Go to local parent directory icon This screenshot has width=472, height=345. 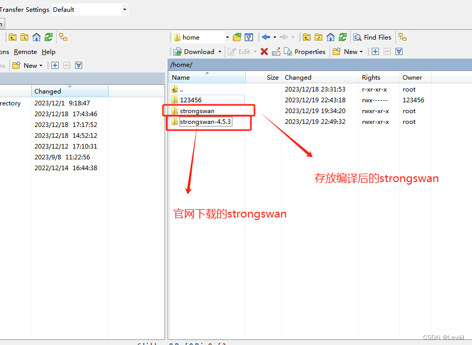[x=13, y=38]
